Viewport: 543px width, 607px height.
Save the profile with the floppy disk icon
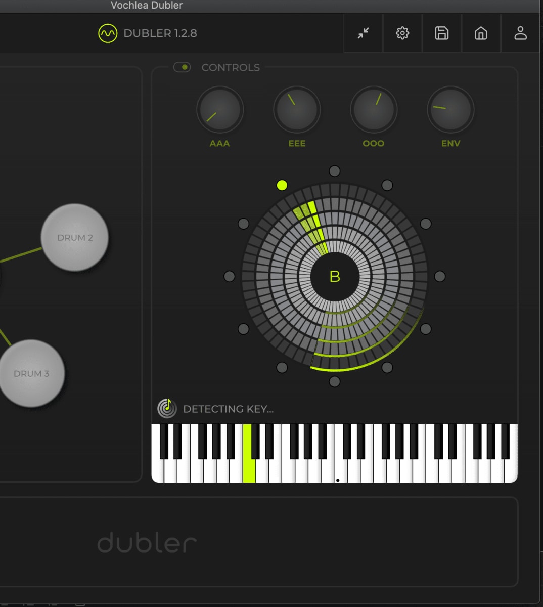tap(442, 33)
